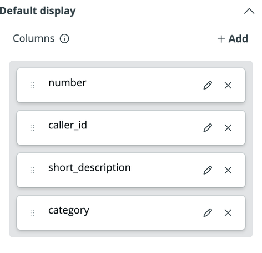262x253 pixels.
Task: Click the category drag handle
Action: click(32, 212)
